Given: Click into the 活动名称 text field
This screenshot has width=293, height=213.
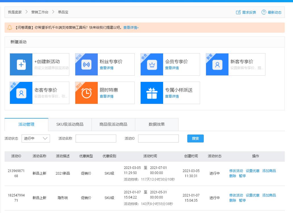Looking at the screenshot, I should tap(96, 138).
